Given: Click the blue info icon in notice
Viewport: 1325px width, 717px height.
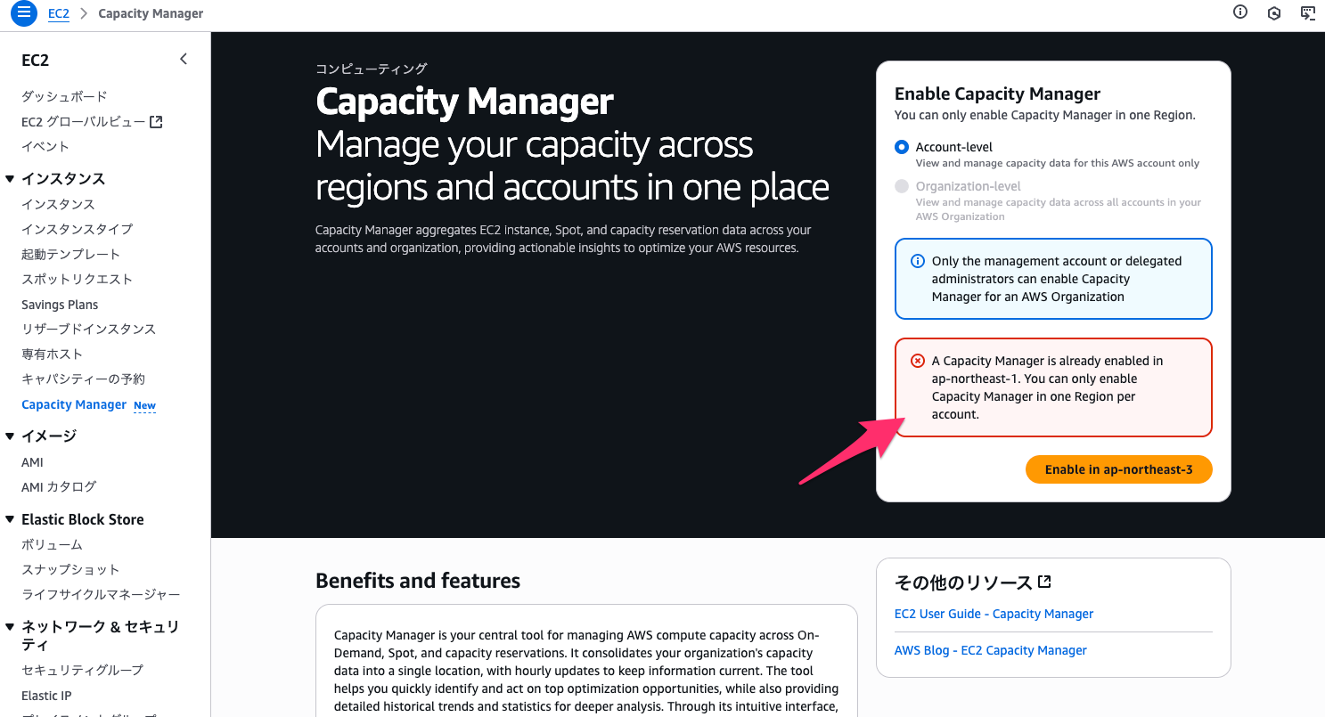Looking at the screenshot, I should click(x=917, y=261).
